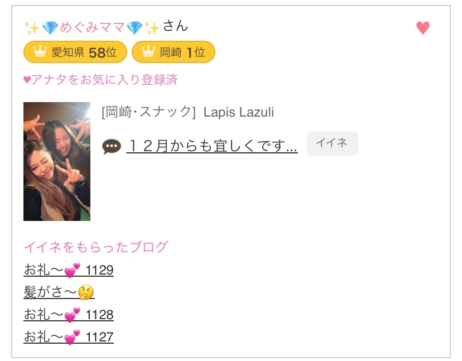
Task: Click the speech bubble comment icon
Action: pyautogui.click(x=112, y=146)
